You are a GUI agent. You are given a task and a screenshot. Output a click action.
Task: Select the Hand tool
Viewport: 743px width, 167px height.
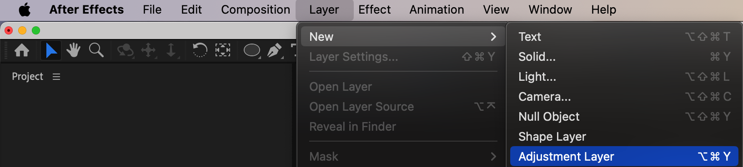(x=73, y=50)
